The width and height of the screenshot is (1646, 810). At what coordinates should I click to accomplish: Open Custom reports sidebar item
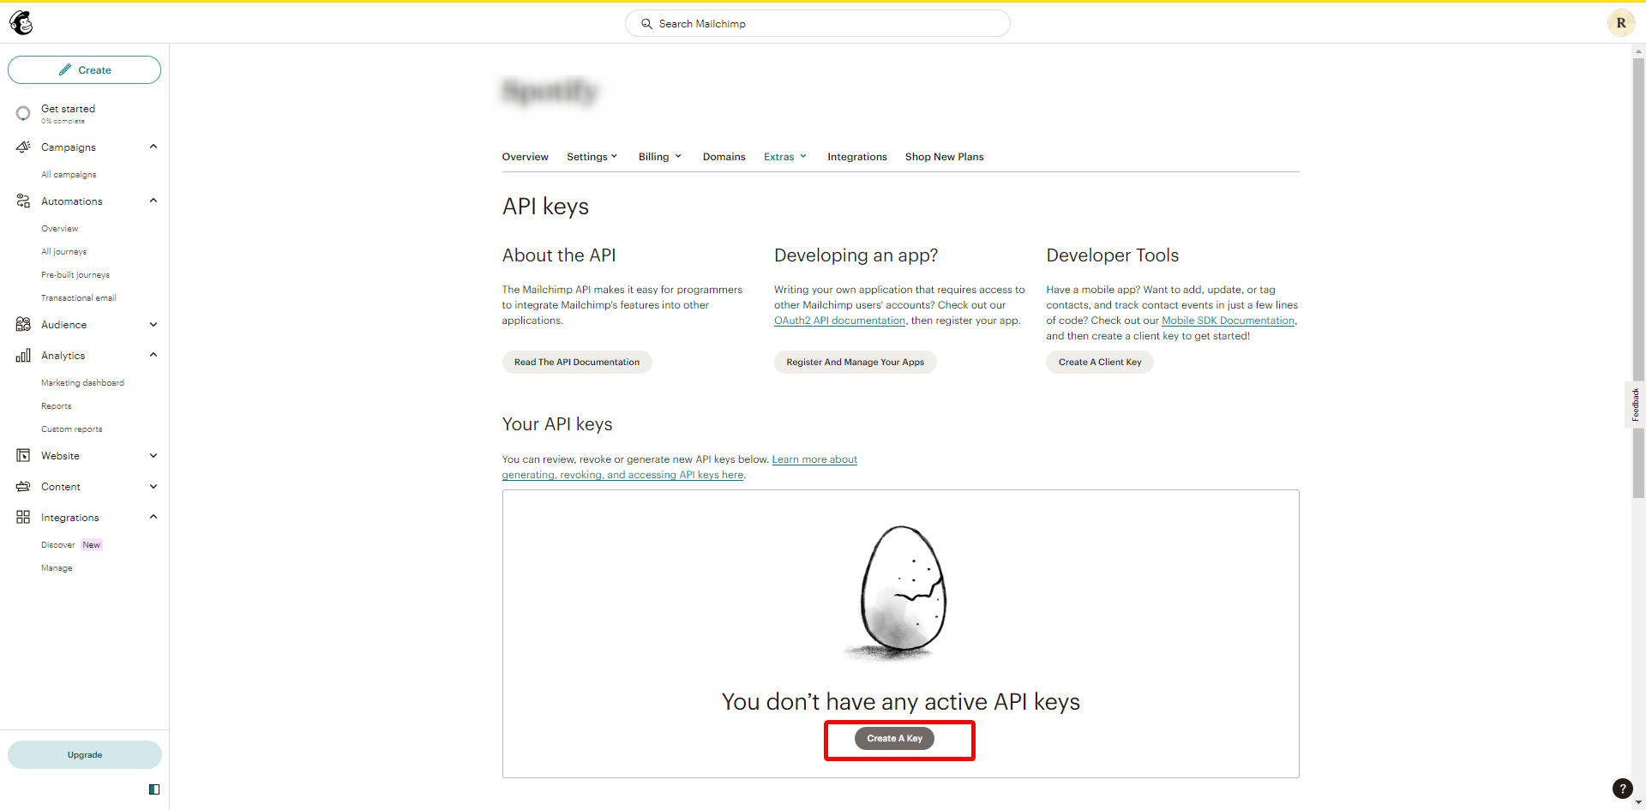tap(71, 429)
